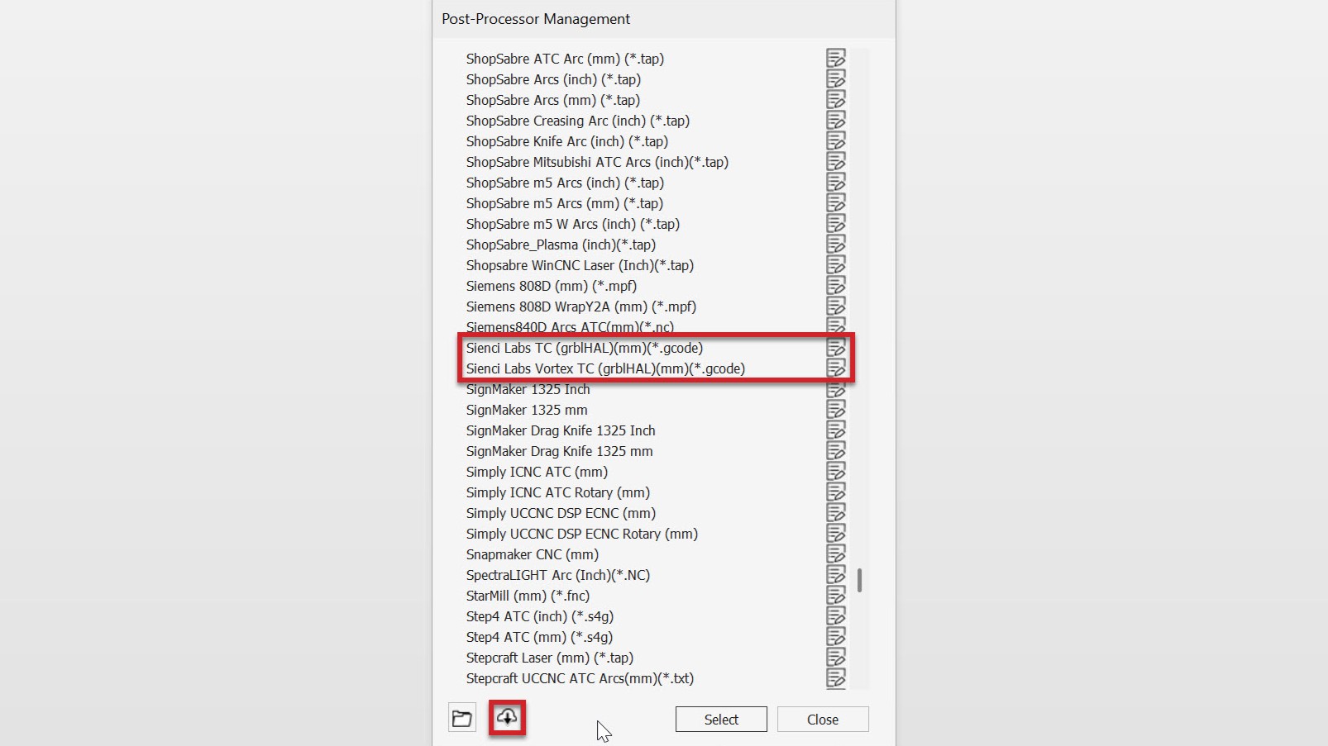The image size is (1328, 746).
Task: Select the "SignMaker 1325 mm" entry
Action: pos(527,410)
